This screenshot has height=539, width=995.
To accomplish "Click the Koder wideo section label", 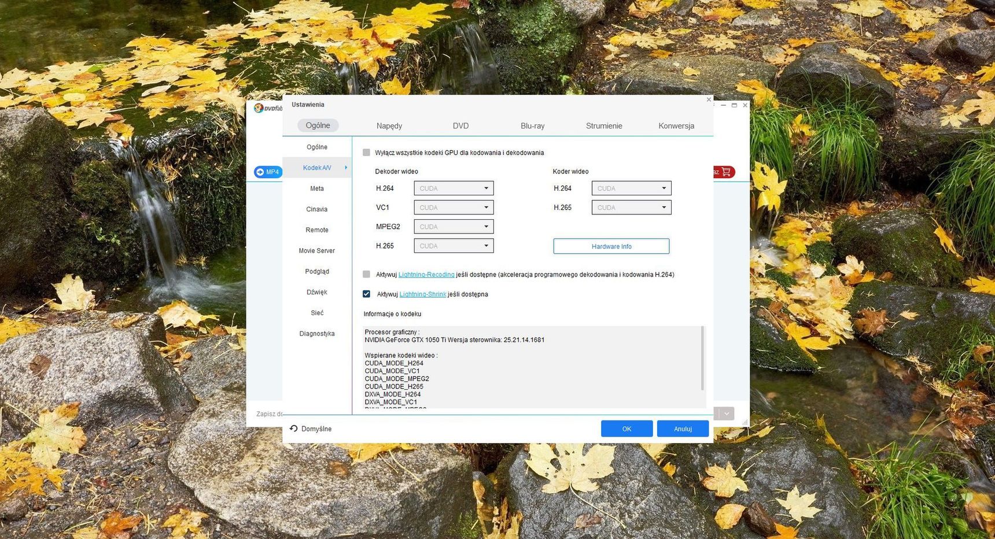I will click(570, 172).
